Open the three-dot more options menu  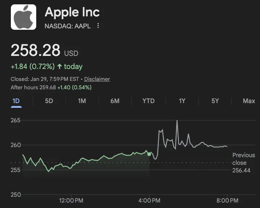98,26
